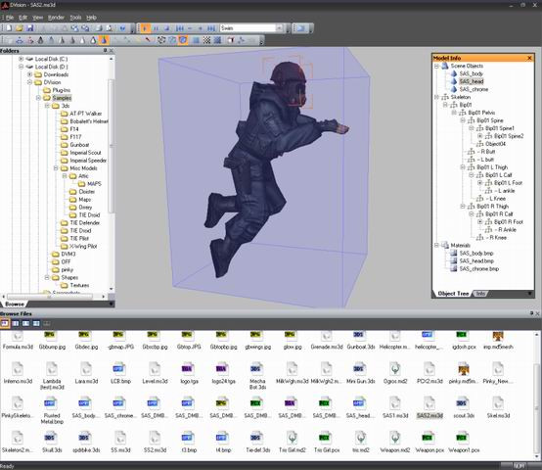Select the first highlighted file view-mode icon

(5, 323)
